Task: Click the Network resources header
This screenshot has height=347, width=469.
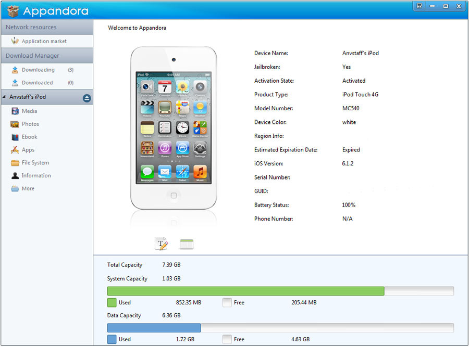Action: [47, 27]
